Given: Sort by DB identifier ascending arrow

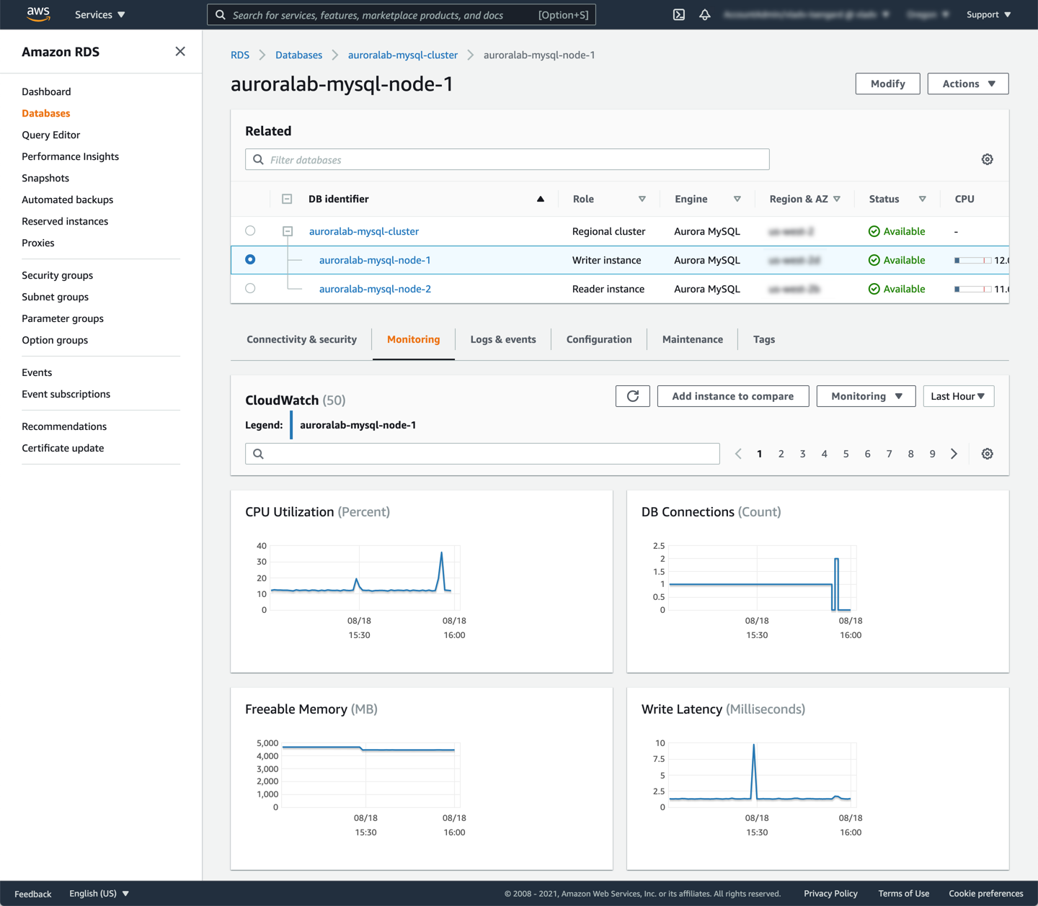Looking at the screenshot, I should pos(540,199).
